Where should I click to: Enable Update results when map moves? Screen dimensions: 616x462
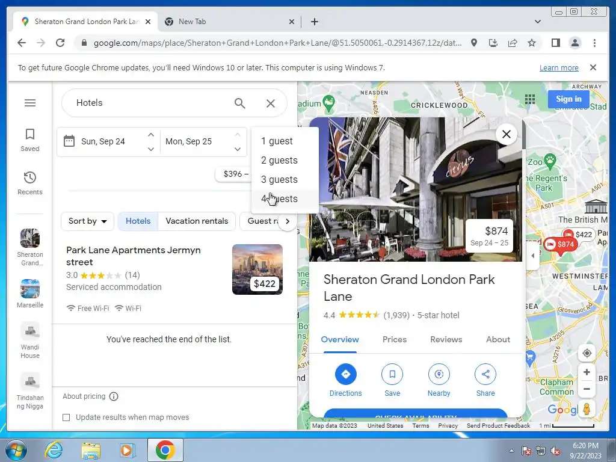[x=66, y=417]
